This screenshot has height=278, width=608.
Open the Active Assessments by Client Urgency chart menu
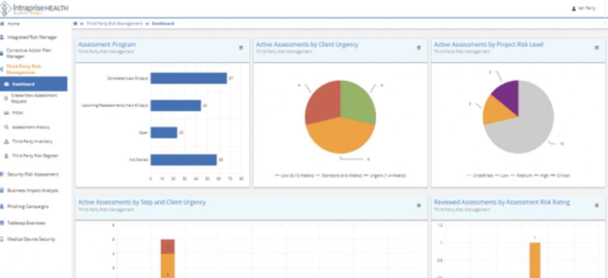(419, 47)
